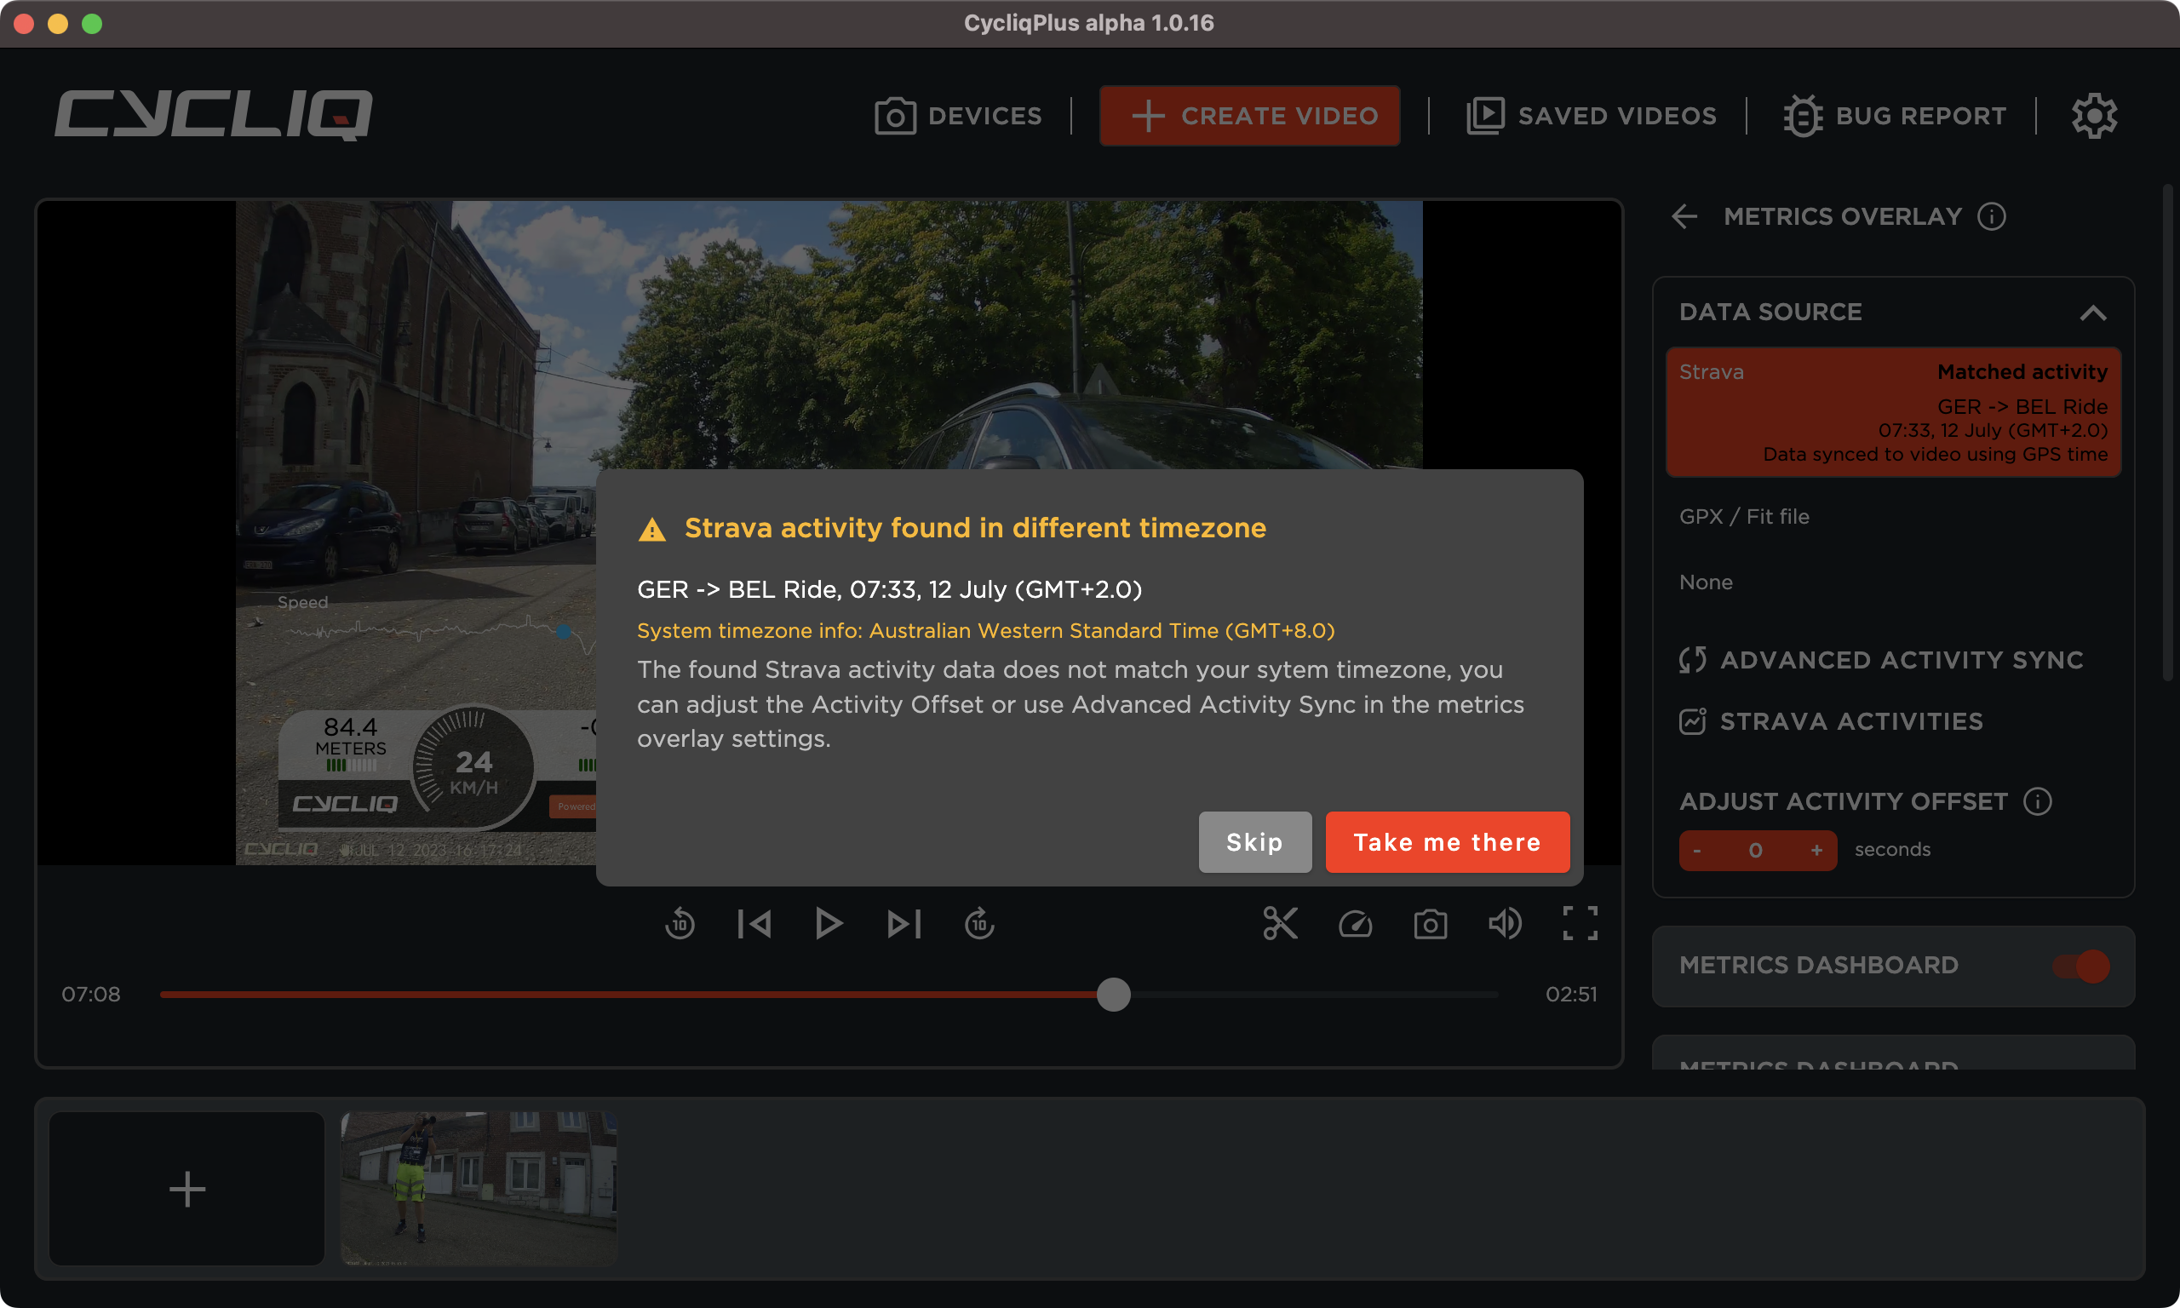Go back from Metrics Overlay

(x=1684, y=216)
